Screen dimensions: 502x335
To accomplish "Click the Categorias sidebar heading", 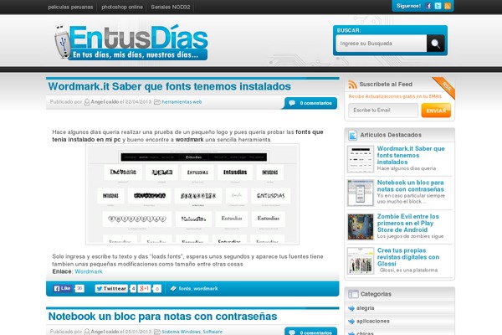I will pos(376,294).
